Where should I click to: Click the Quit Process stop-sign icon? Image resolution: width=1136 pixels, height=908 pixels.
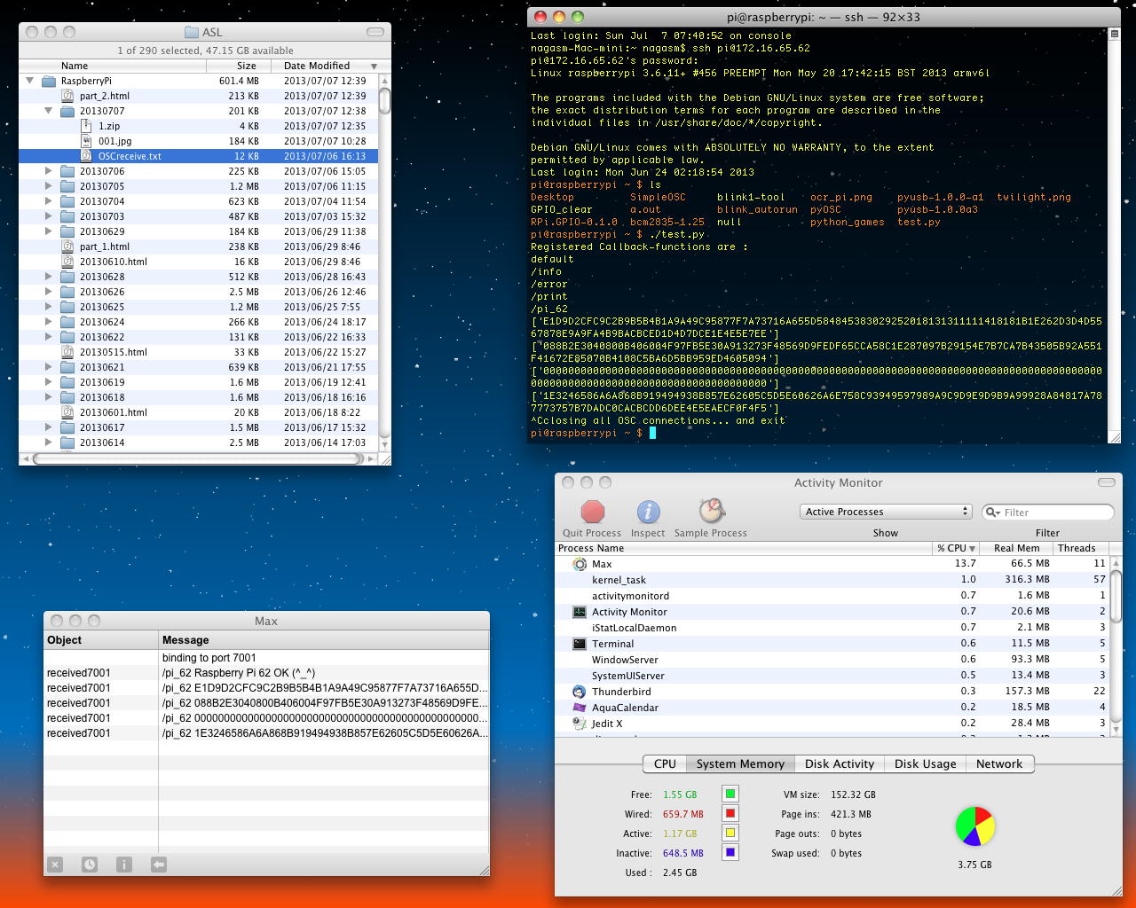click(x=592, y=513)
